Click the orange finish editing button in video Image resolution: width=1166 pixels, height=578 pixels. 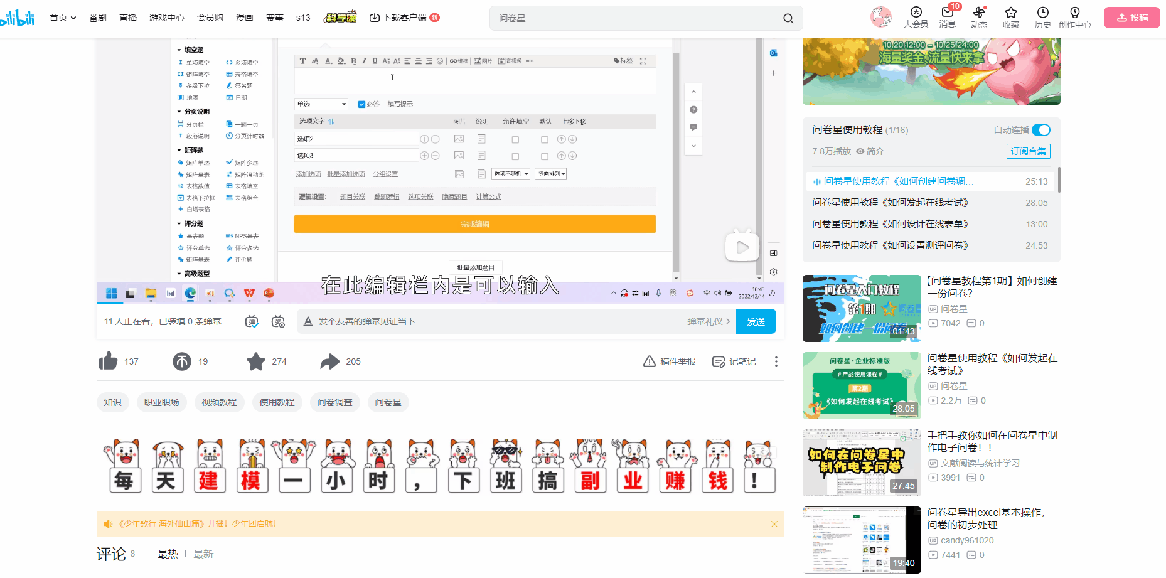click(475, 224)
